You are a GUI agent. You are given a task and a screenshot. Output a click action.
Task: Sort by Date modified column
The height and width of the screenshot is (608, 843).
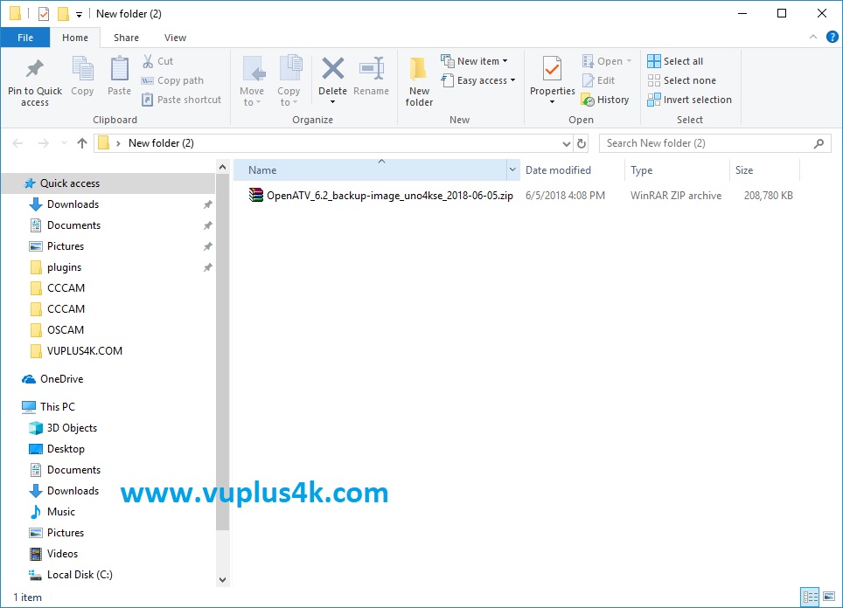558,170
